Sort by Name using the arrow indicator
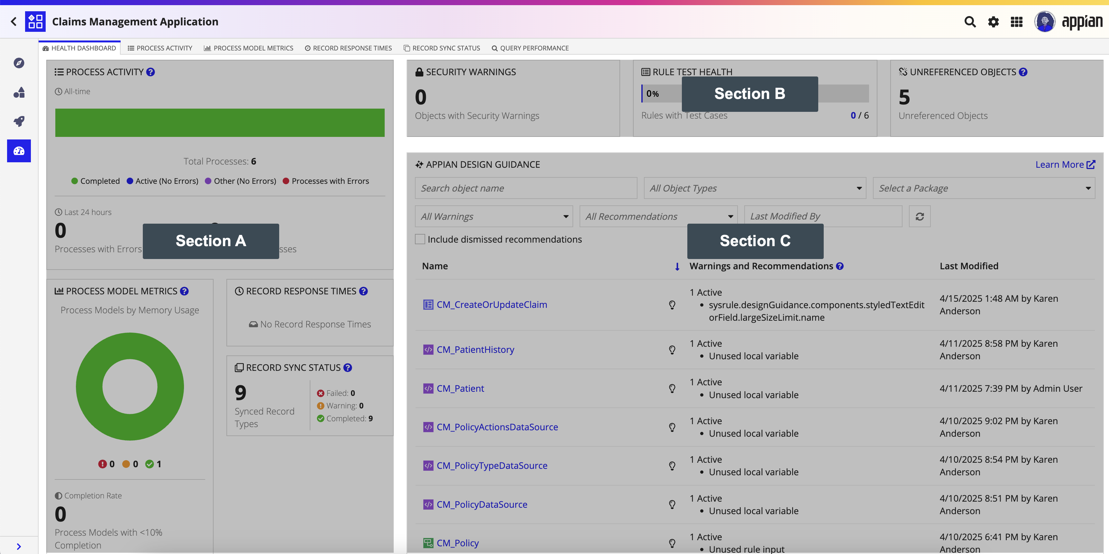 point(677,267)
